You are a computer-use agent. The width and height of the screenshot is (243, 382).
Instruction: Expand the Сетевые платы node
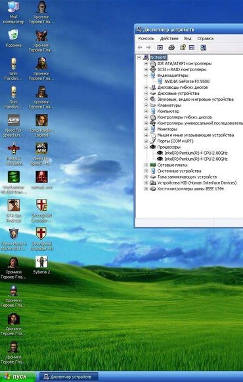click(146, 165)
